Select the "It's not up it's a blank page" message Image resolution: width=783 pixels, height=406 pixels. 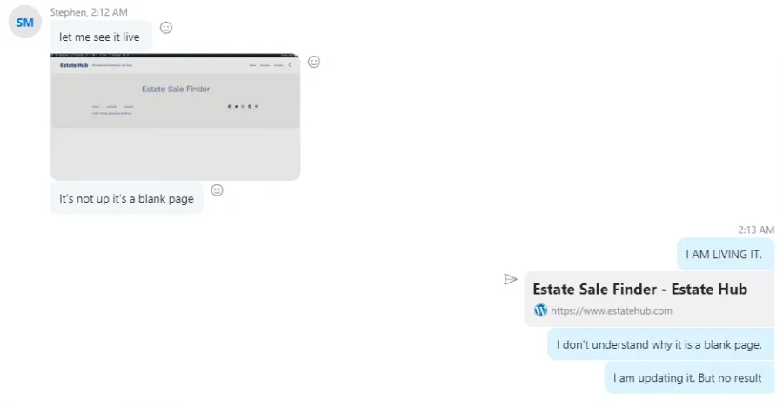(127, 198)
